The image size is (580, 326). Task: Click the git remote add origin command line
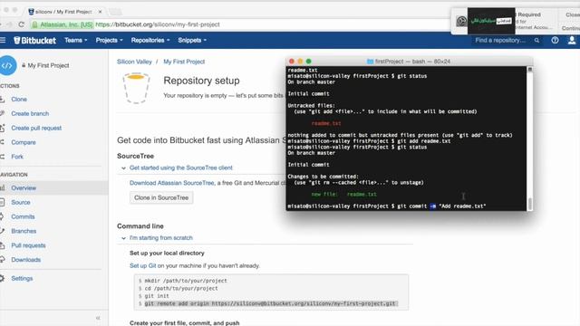[270, 303]
